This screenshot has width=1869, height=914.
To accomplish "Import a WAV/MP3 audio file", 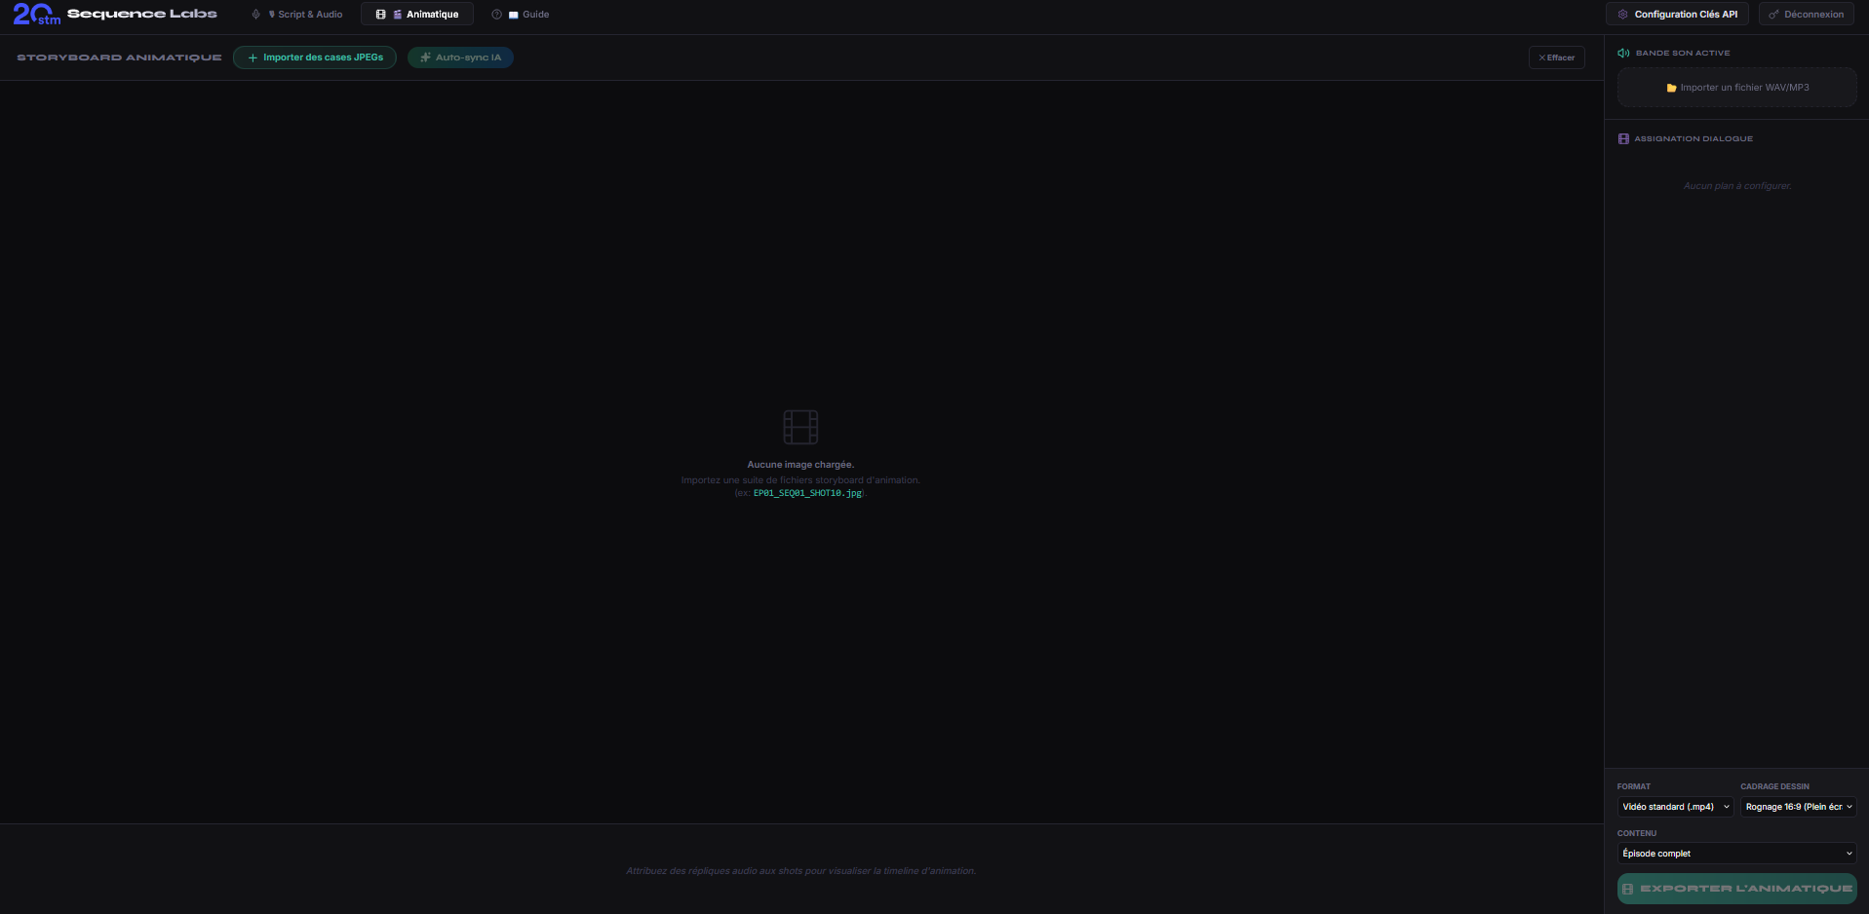I will (x=1737, y=88).
